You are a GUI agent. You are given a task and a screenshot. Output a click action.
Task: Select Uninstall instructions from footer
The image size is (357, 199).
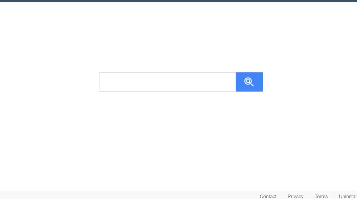pyautogui.click(x=348, y=196)
